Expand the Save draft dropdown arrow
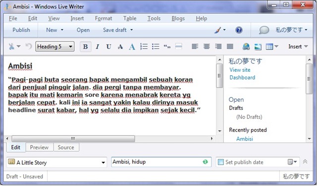Screen dimensions: 317x186 pos(131,30)
